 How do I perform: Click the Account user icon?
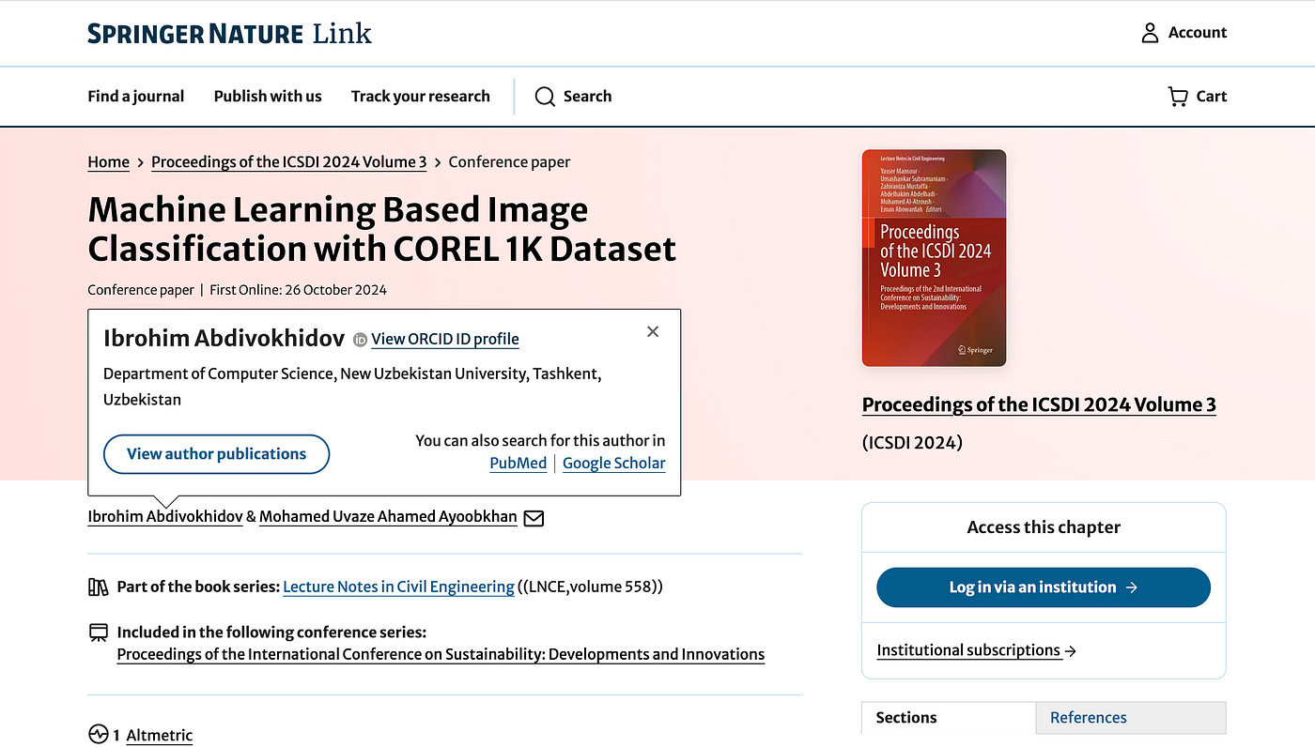click(1150, 33)
